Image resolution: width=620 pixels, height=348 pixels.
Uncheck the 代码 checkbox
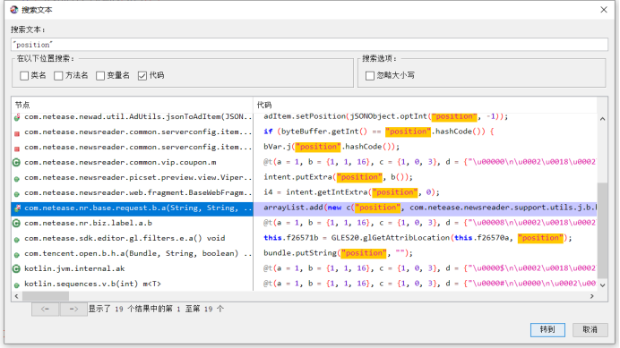[x=142, y=75]
